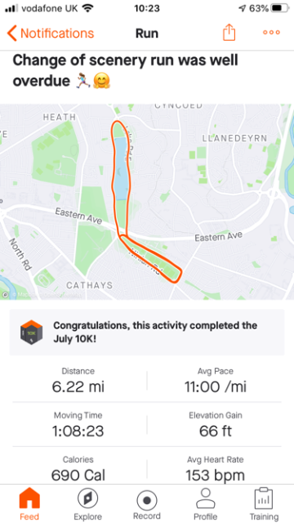Open the three-dot more options menu
Viewport: 294px width, 523px height.
(271, 33)
